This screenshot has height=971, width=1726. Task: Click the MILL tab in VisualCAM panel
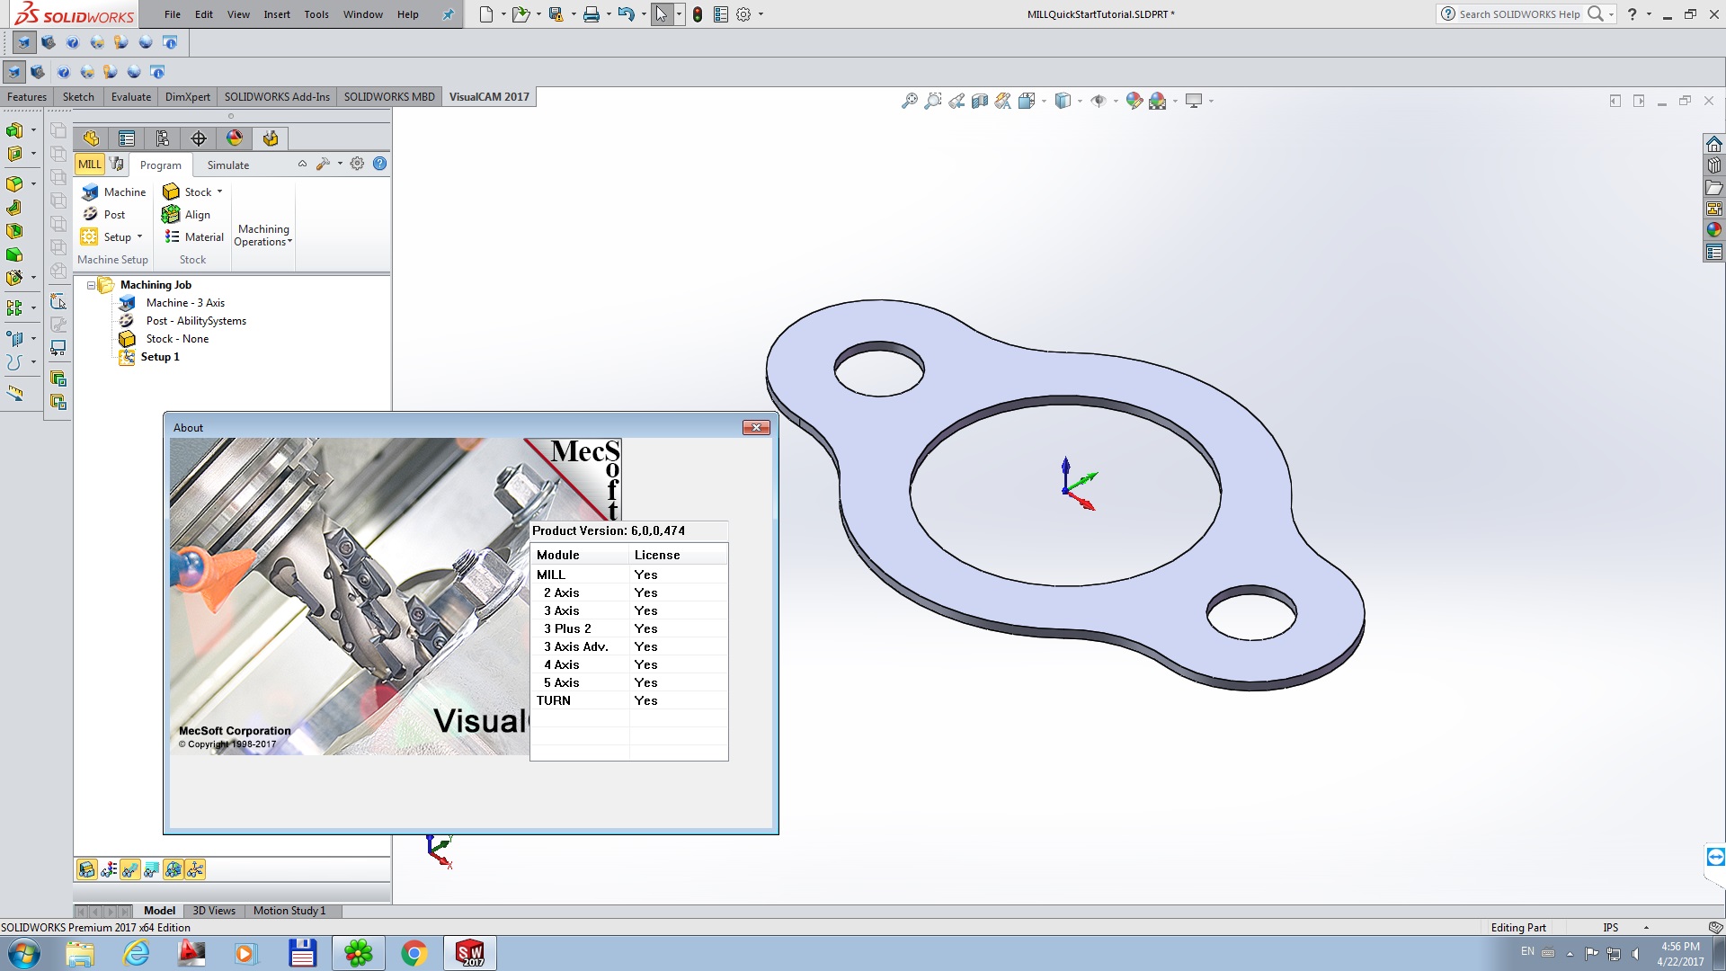point(88,164)
